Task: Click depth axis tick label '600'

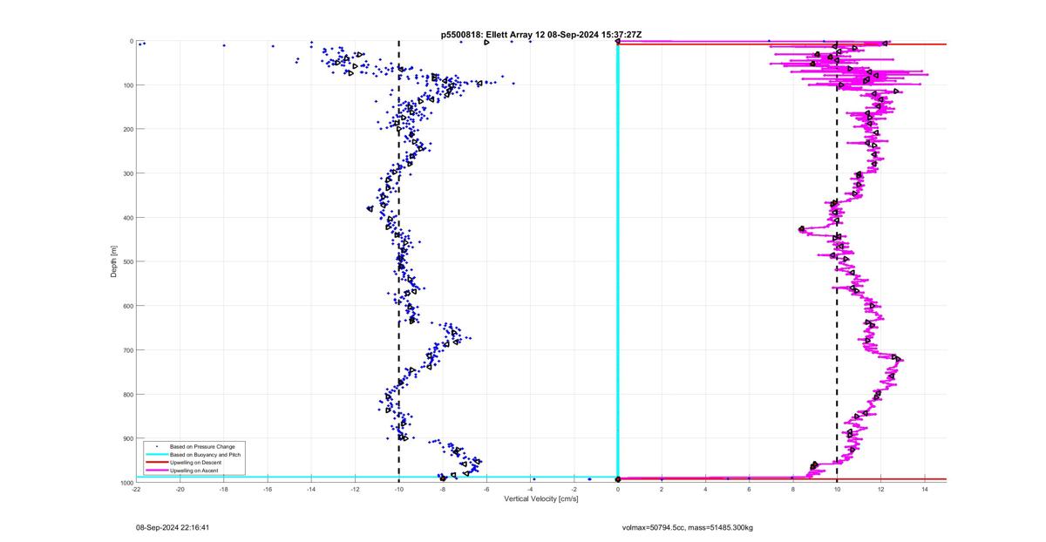Action: 128,306
